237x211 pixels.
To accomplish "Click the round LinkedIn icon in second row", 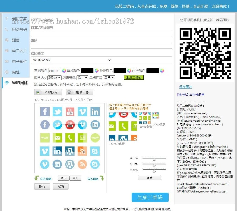I will click(x=95, y=125).
